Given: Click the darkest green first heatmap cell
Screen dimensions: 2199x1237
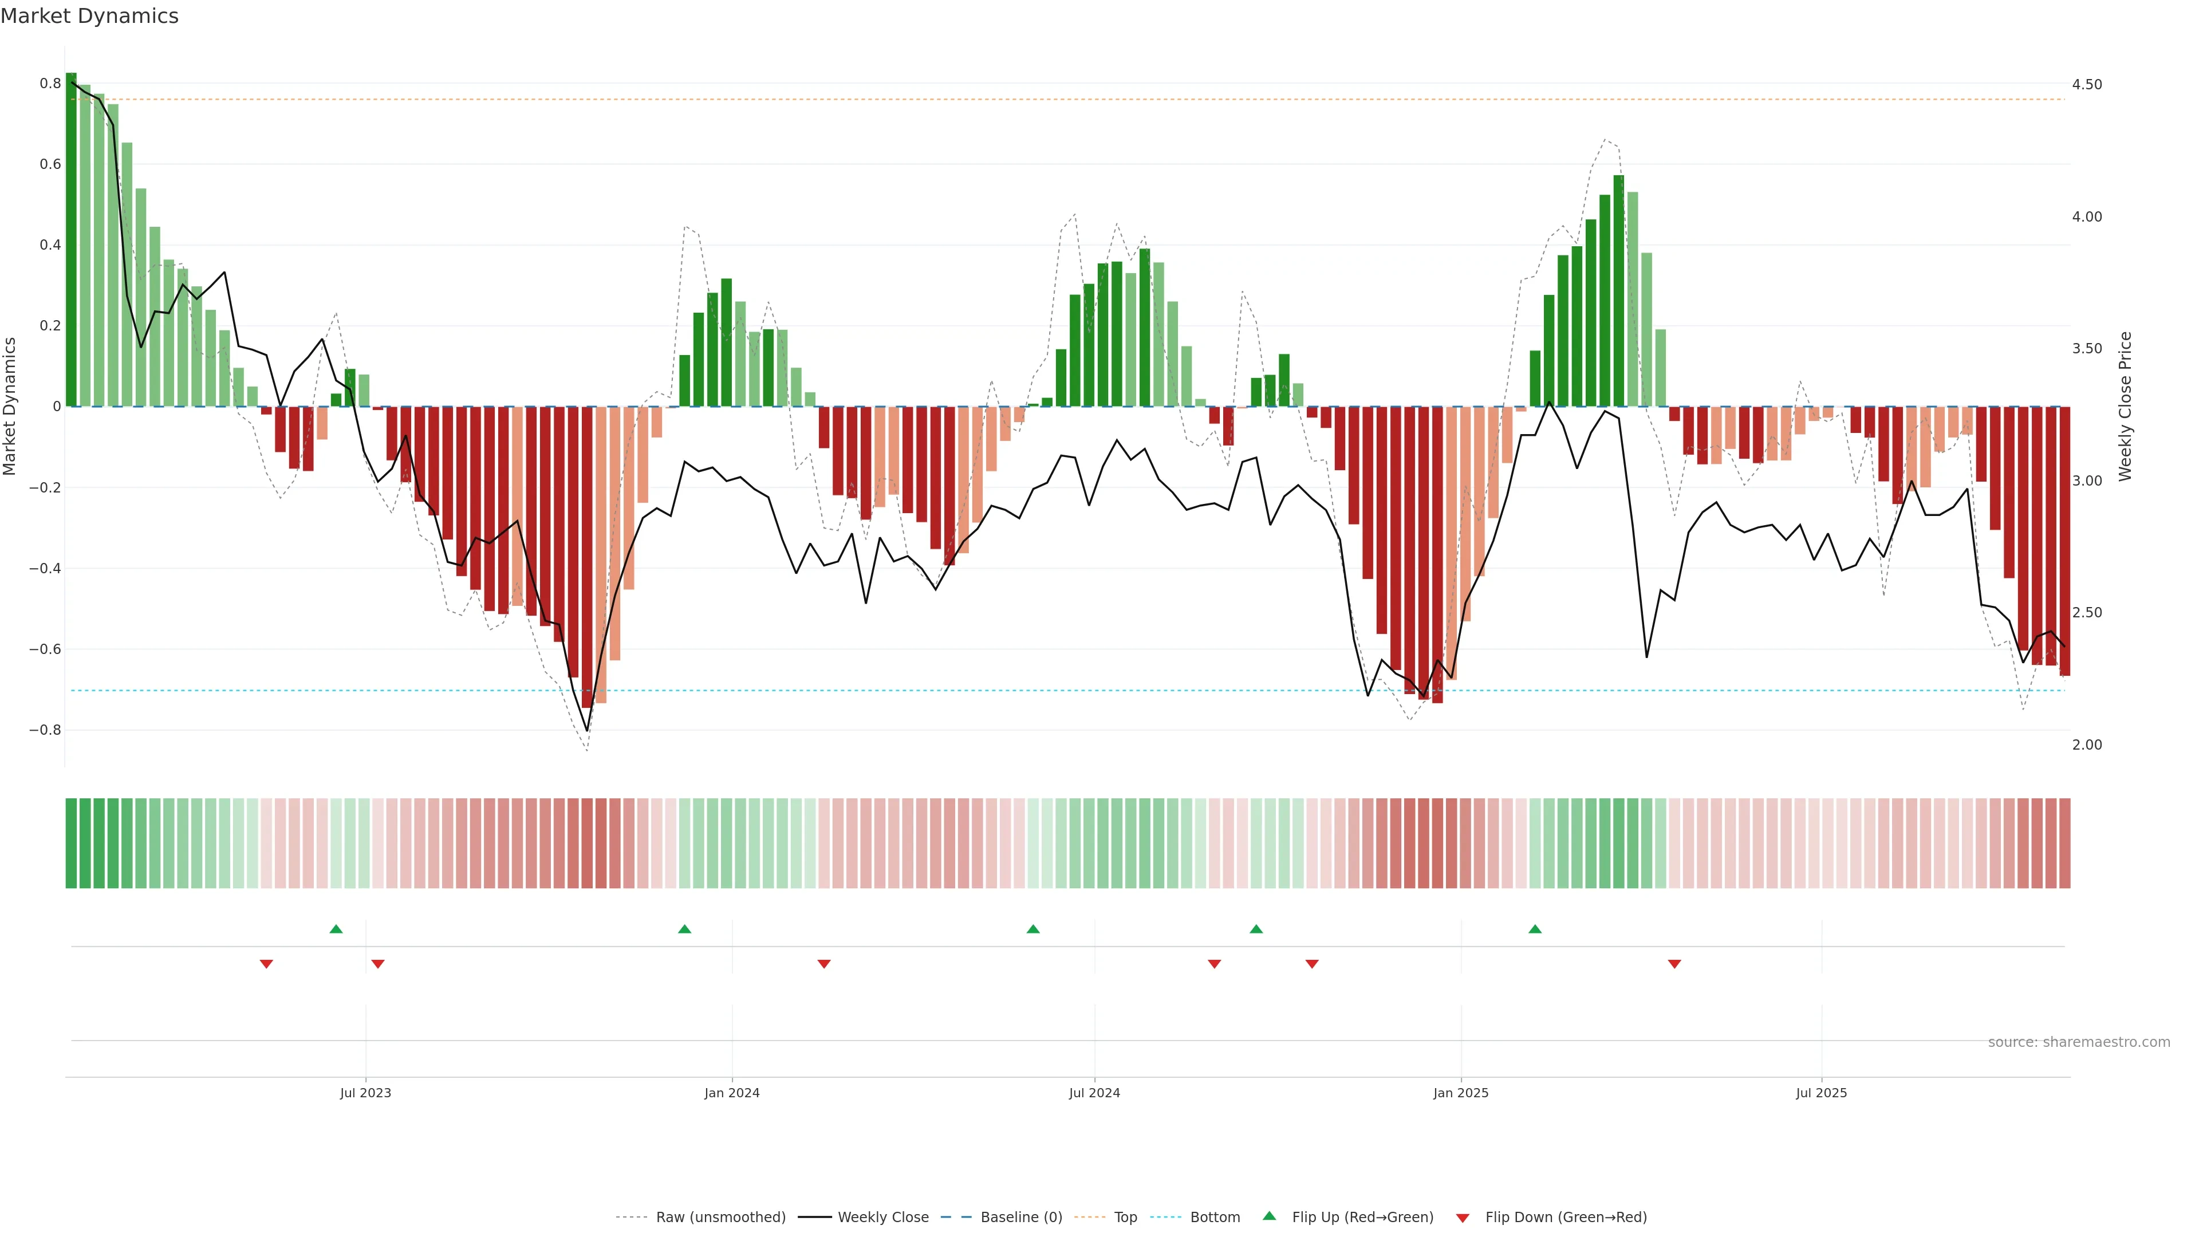Looking at the screenshot, I should (x=71, y=842).
